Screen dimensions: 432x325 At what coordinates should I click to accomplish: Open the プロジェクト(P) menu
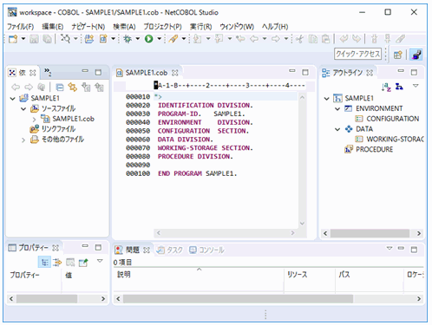click(162, 27)
